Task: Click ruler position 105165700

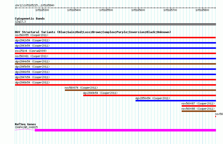Action: 170,10
